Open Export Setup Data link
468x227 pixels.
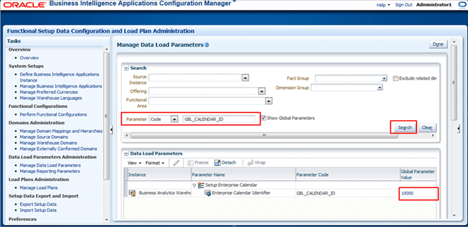point(38,204)
